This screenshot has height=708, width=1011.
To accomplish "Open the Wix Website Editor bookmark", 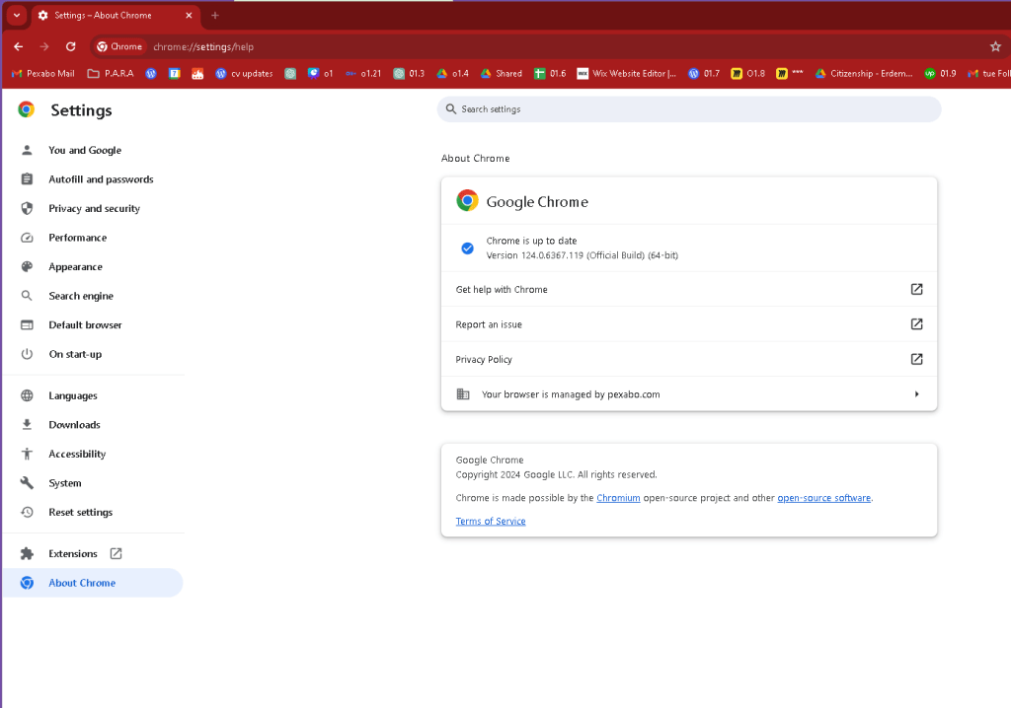I will click(627, 73).
